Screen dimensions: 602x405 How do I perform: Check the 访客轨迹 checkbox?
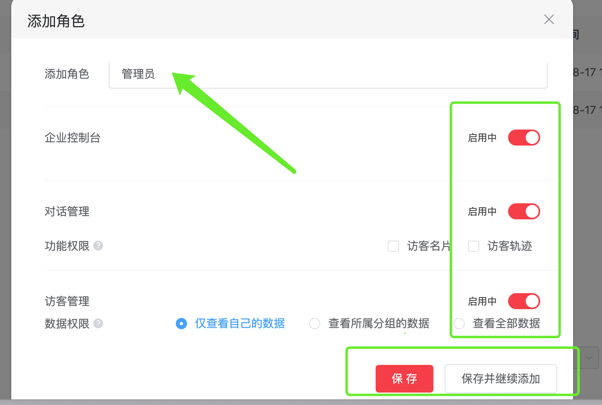click(474, 246)
